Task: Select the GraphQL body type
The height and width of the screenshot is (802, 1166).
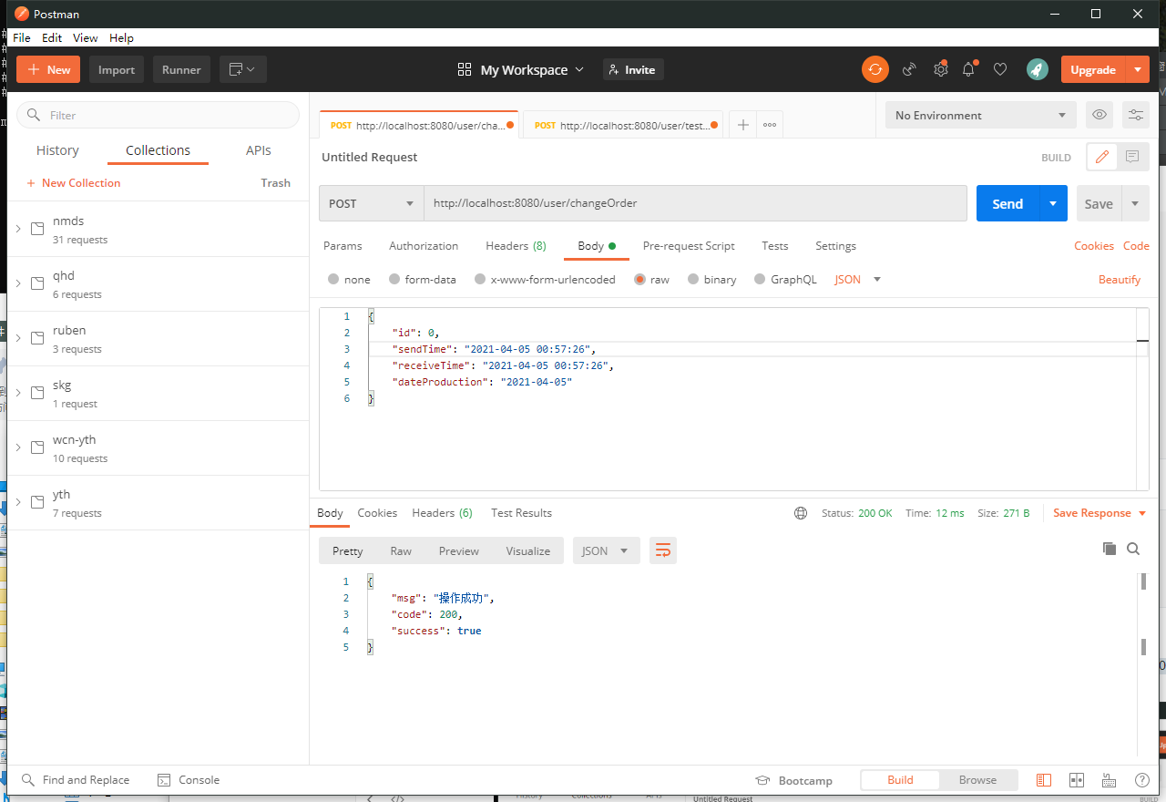Action: (x=760, y=280)
